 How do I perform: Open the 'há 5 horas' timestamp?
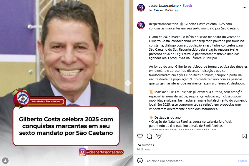click(x=144, y=150)
